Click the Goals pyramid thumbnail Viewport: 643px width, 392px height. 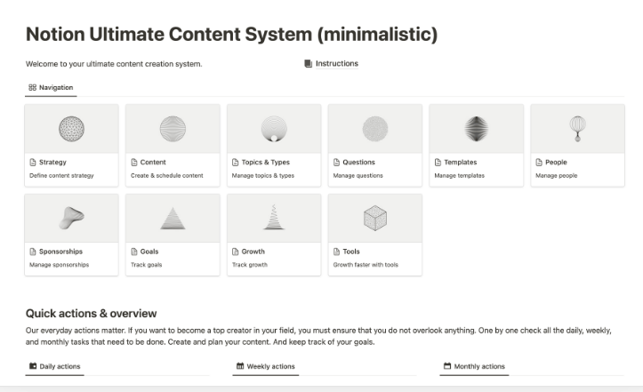173,218
